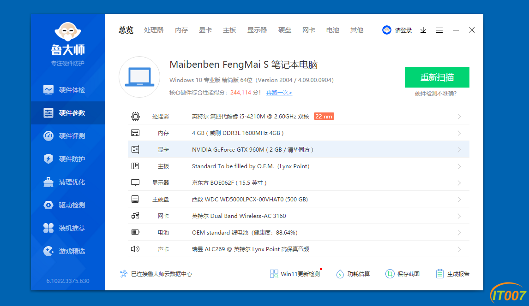The width and height of the screenshot is (529, 306).
Task: Click the login avatar icon
Action: pos(387,30)
